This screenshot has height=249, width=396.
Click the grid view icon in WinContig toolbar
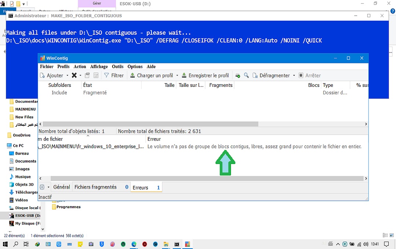pos(96,75)
